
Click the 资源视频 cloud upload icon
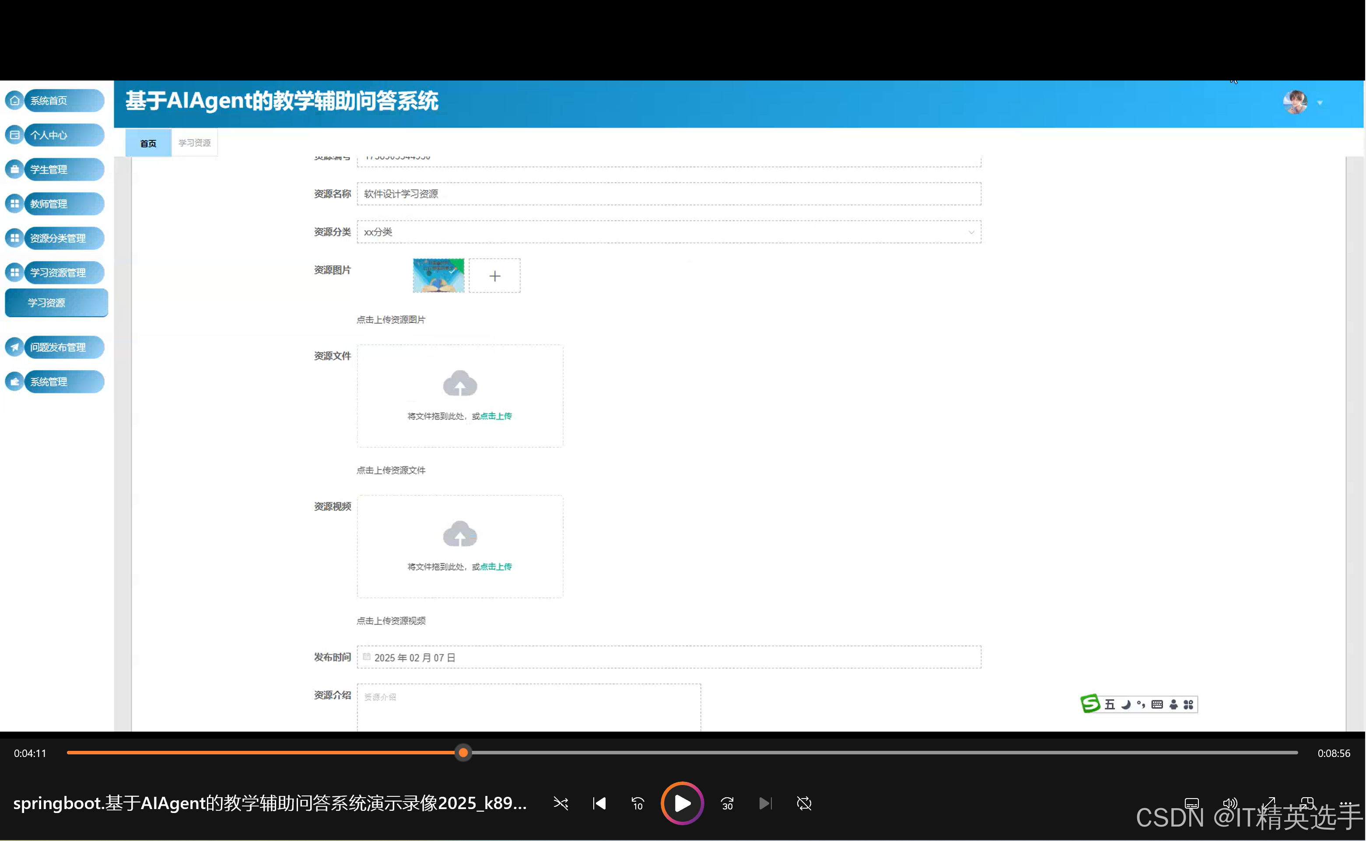click(460, 535)
